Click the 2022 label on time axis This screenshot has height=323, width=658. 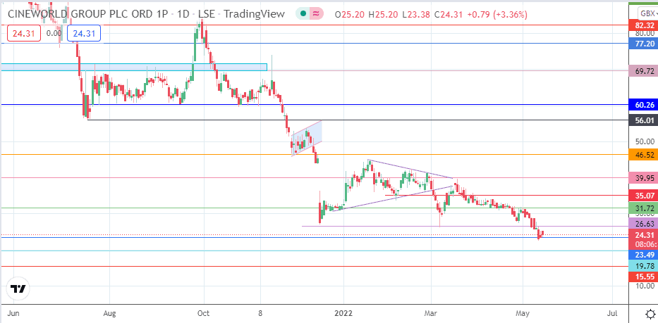343,313
